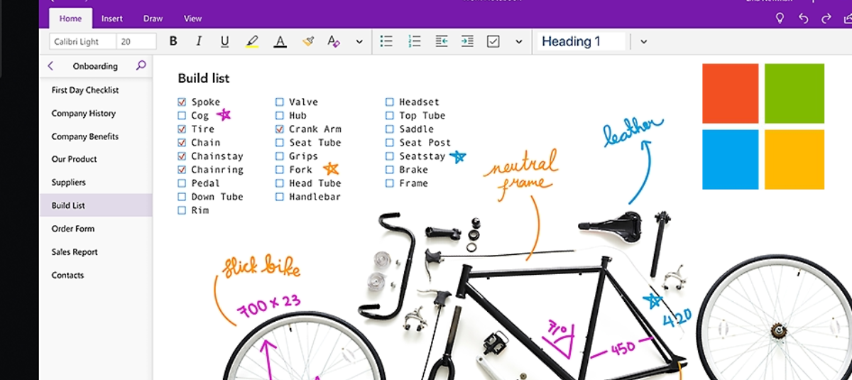The height and width of the screenshot is (380, 852).
Task: Apply italic formatting
Action: click(x=199, y=41)
